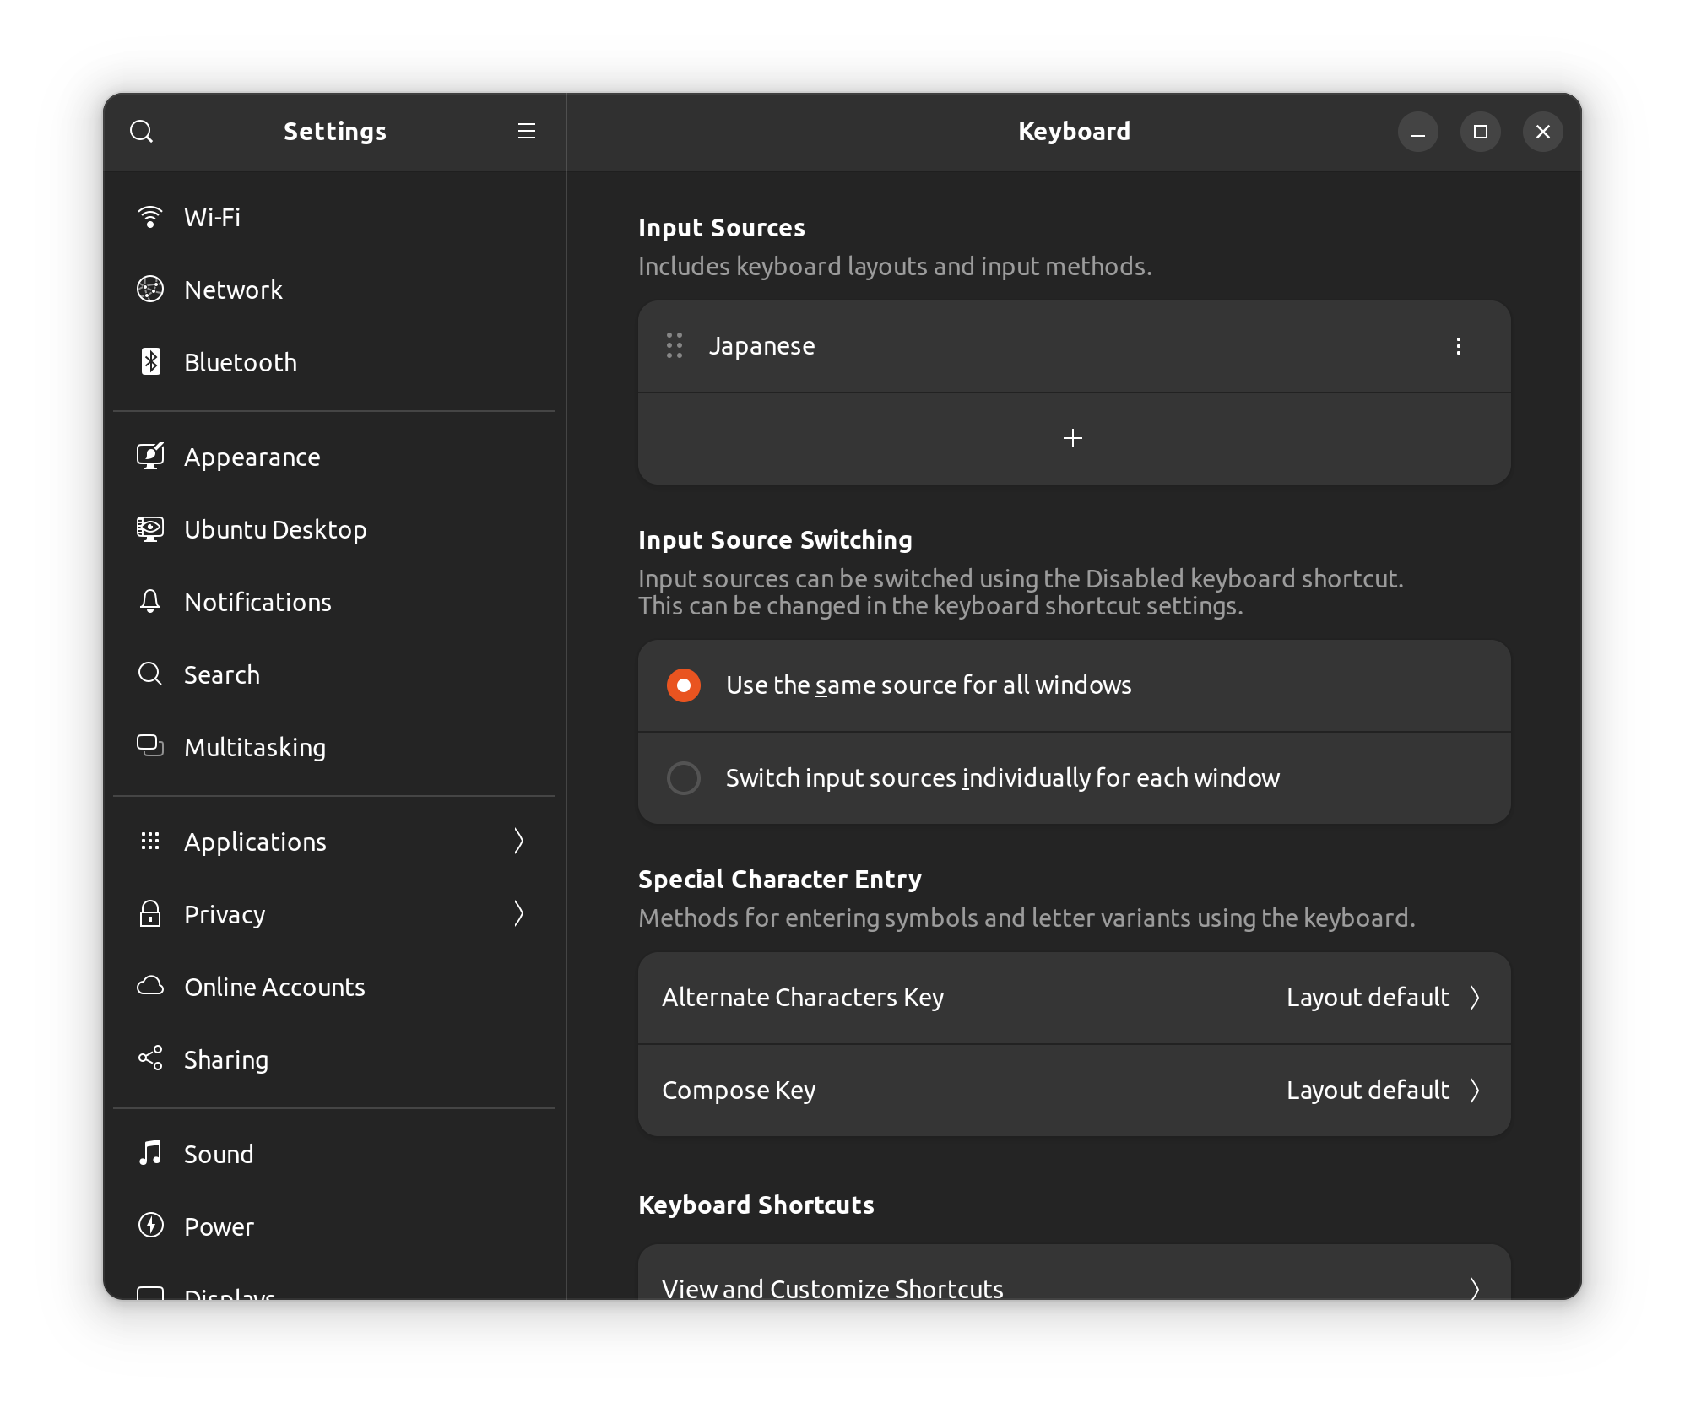Open View and Customize Shortcuts
1685x1413 pixels.
coord(1073,1288)
